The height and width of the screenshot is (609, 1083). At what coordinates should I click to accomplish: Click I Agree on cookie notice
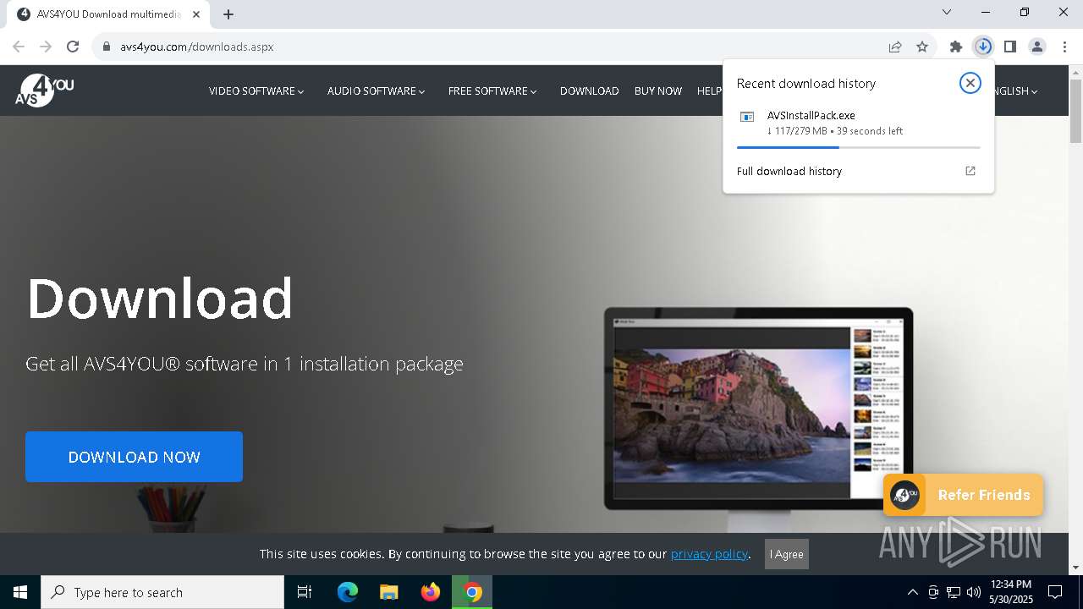[787, 554]
